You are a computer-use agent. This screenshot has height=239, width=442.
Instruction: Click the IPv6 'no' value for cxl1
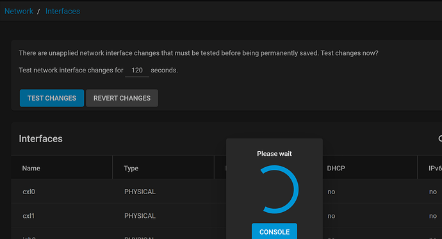pyautogui.click(x=433, y=216)
